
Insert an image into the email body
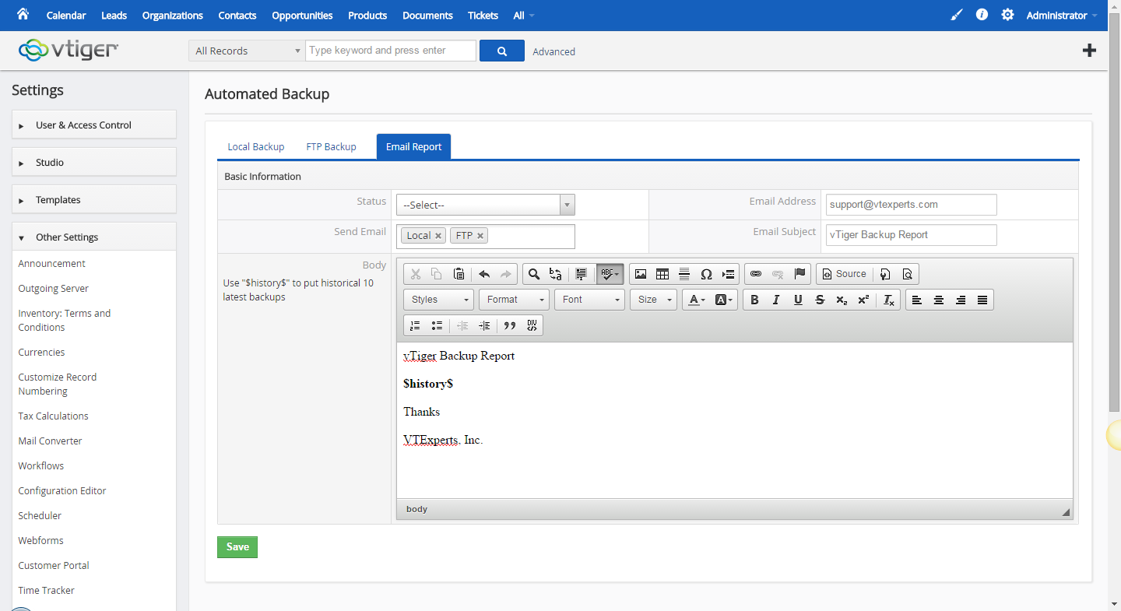point(641,274)
